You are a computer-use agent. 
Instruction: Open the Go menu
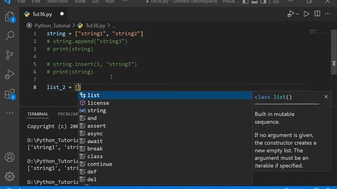point(95,2)
